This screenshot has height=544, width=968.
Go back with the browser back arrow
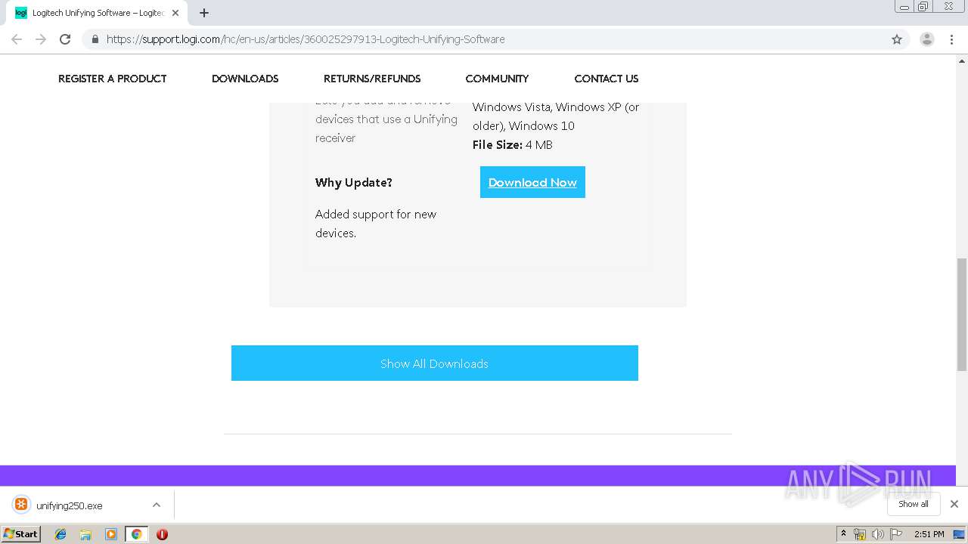coord(17,39)
